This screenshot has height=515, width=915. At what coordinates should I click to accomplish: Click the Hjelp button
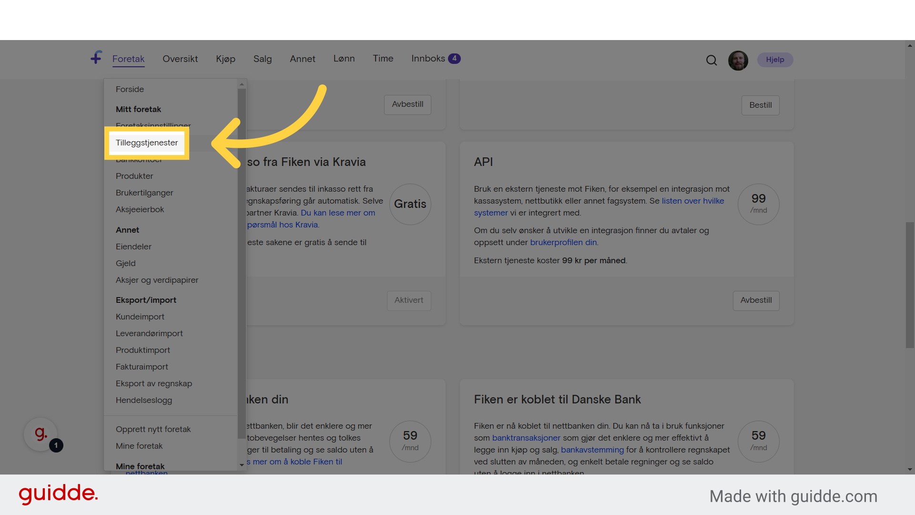coord(775,60)
